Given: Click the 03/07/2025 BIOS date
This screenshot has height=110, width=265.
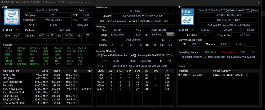Looking at the screenshot, I should tap(119, 21).
